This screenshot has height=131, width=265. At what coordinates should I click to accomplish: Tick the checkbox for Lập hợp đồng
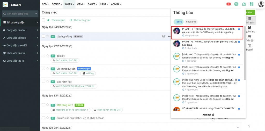pos(43,36)
